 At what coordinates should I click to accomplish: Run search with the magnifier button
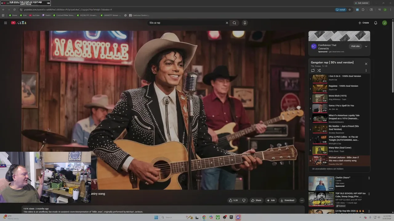[234, 23]
